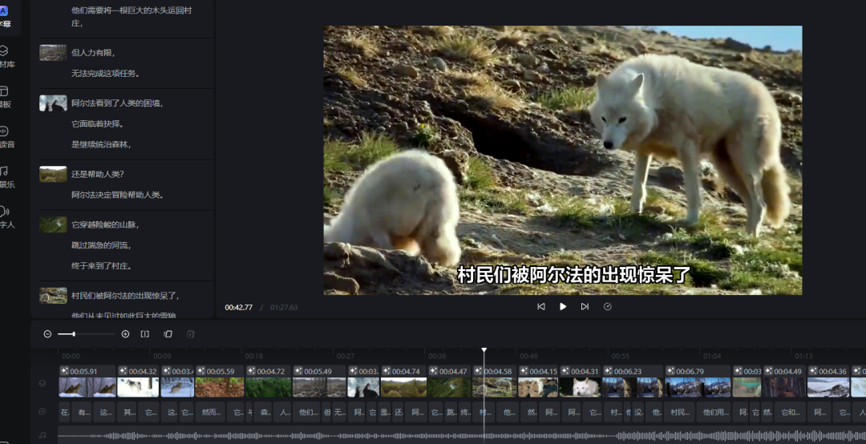This screenshot has height=444, width=866.
Task: Open the 素材库 material library sidebar tab
Action: click(x=6, y=55)
